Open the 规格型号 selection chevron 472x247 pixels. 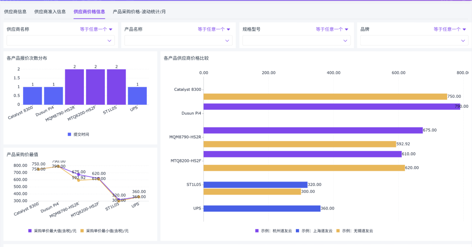pyautogui.click(x=345, y=41)
